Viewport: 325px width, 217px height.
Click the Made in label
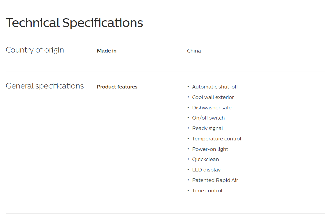106,51
